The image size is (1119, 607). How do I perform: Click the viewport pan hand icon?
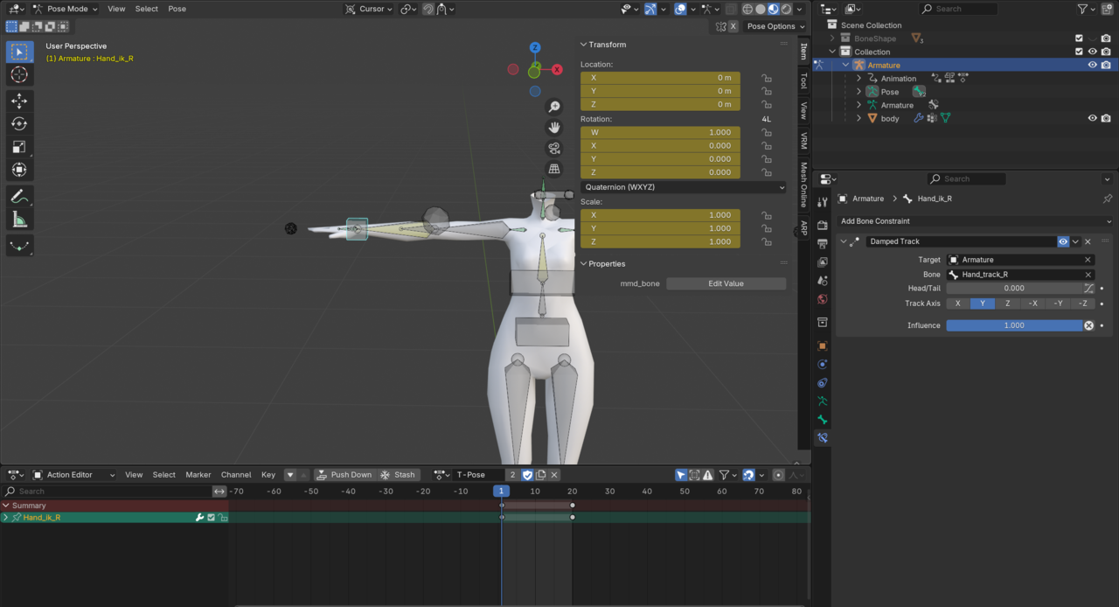(554, 128)
